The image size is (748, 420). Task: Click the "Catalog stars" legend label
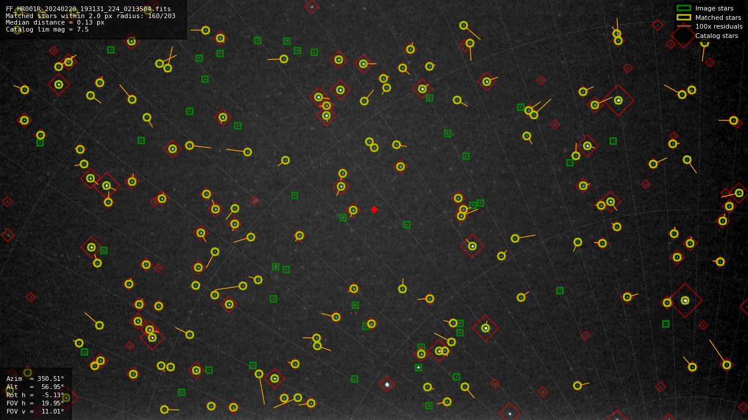[x=716, y=36]
